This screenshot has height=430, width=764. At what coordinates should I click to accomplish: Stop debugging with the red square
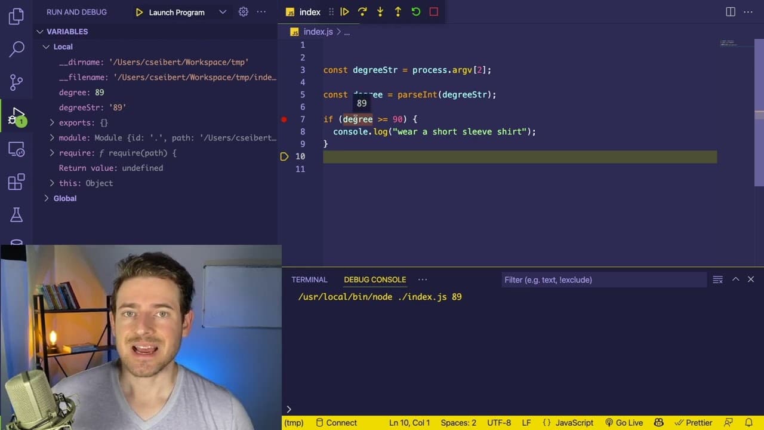coord(434,12)
